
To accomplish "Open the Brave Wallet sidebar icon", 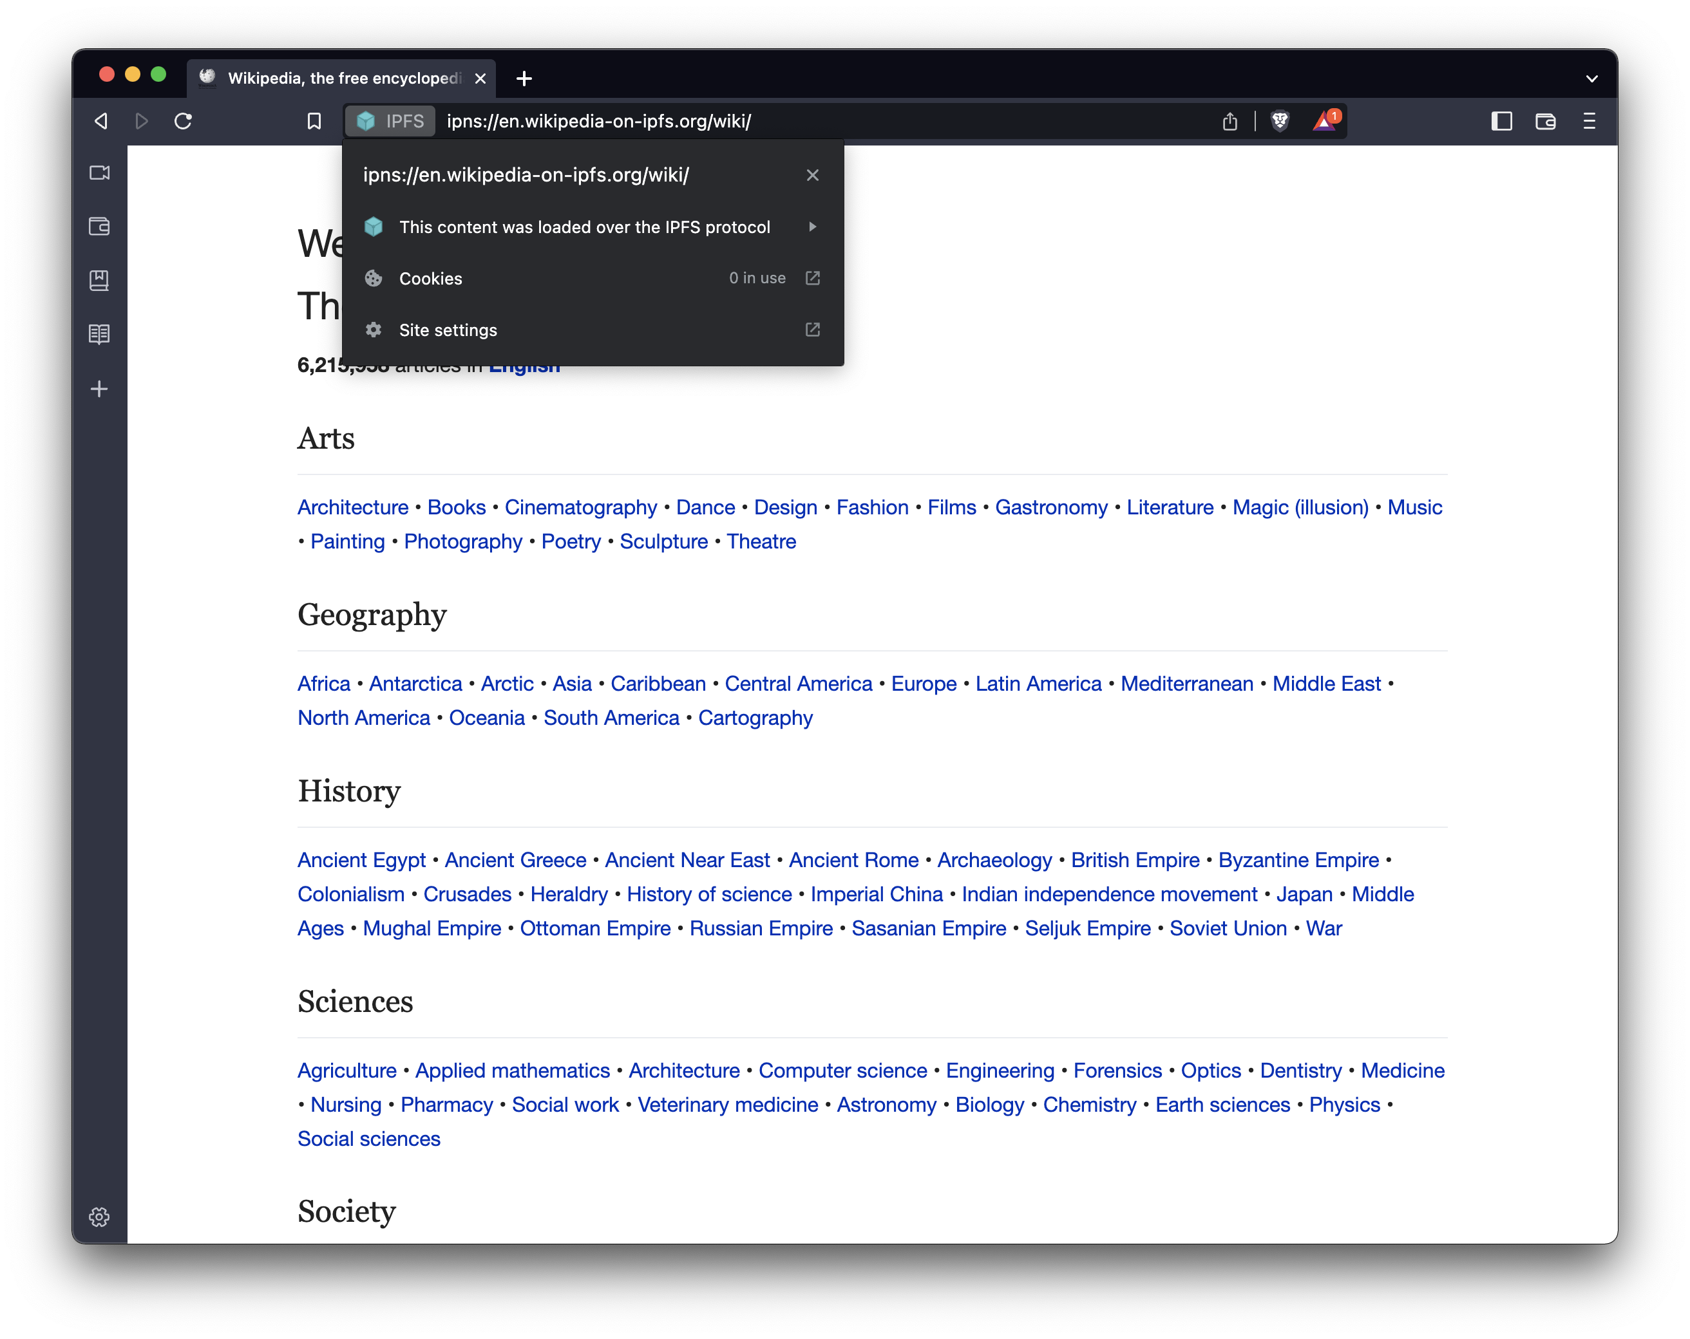I will point(100,227).
